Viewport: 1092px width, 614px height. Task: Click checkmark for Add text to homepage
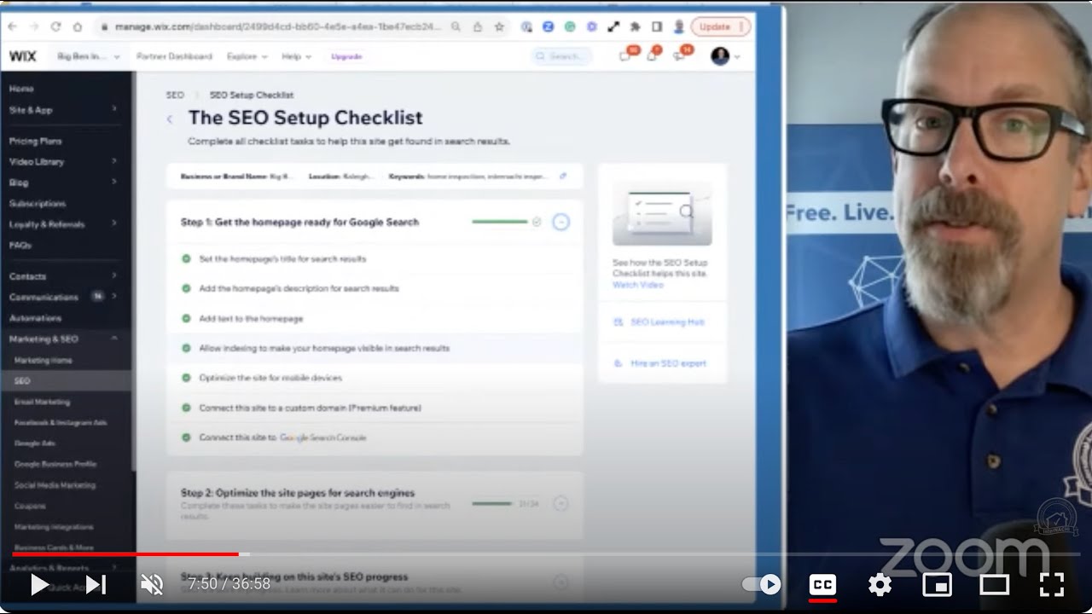click(x=186, y=318)
